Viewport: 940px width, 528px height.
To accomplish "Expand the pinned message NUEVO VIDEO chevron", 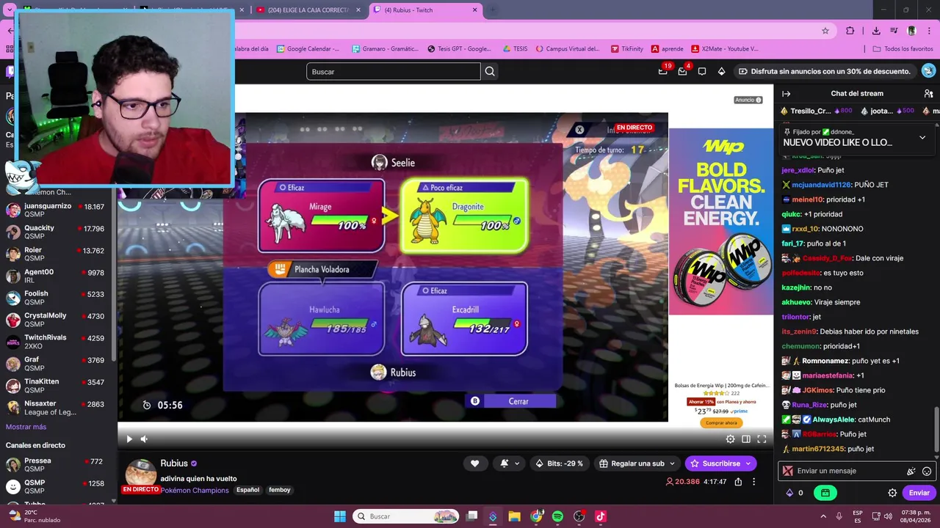I will point(922,137).
